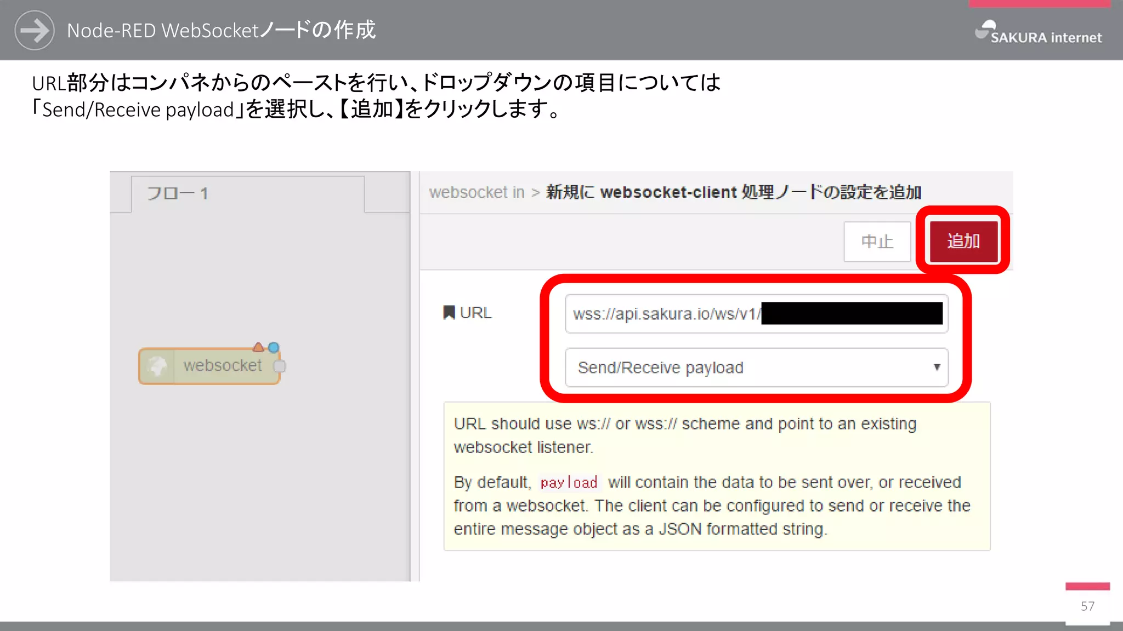Click the 中止 (Cancel) button
The image size is (1123, 631).
(x=877, y=242)
